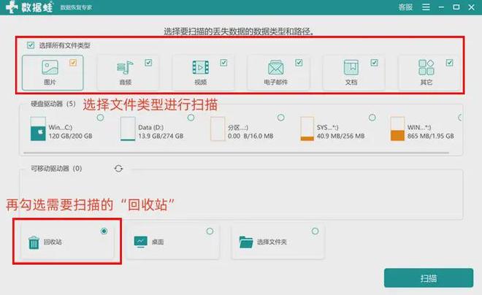Image resolution: width=482 pixels, height=295 pixels.
Task: Click the 桌面 label
Action: [x=158, y=242]
